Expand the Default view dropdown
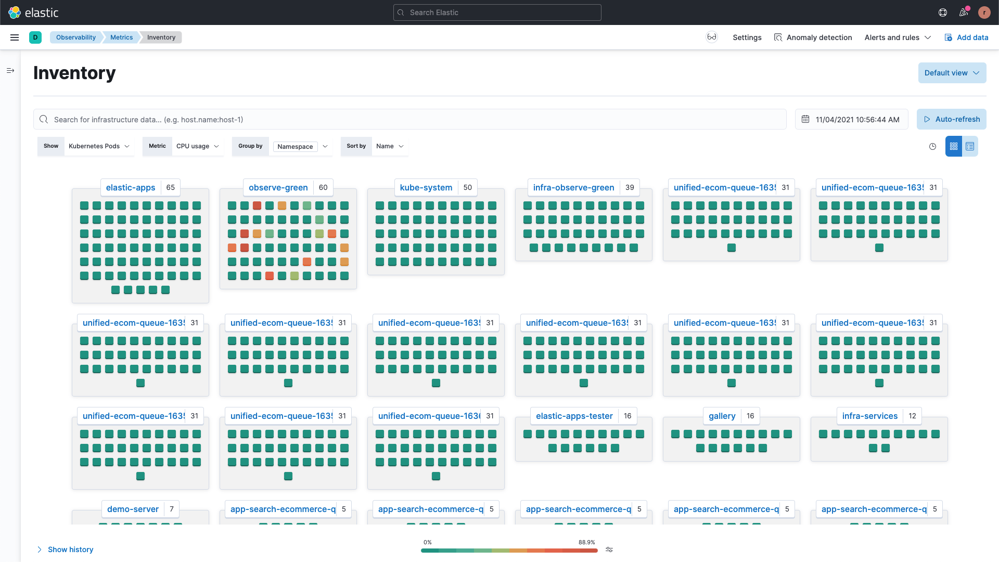This screenshot has width=999, height=562. pos(952,73)
